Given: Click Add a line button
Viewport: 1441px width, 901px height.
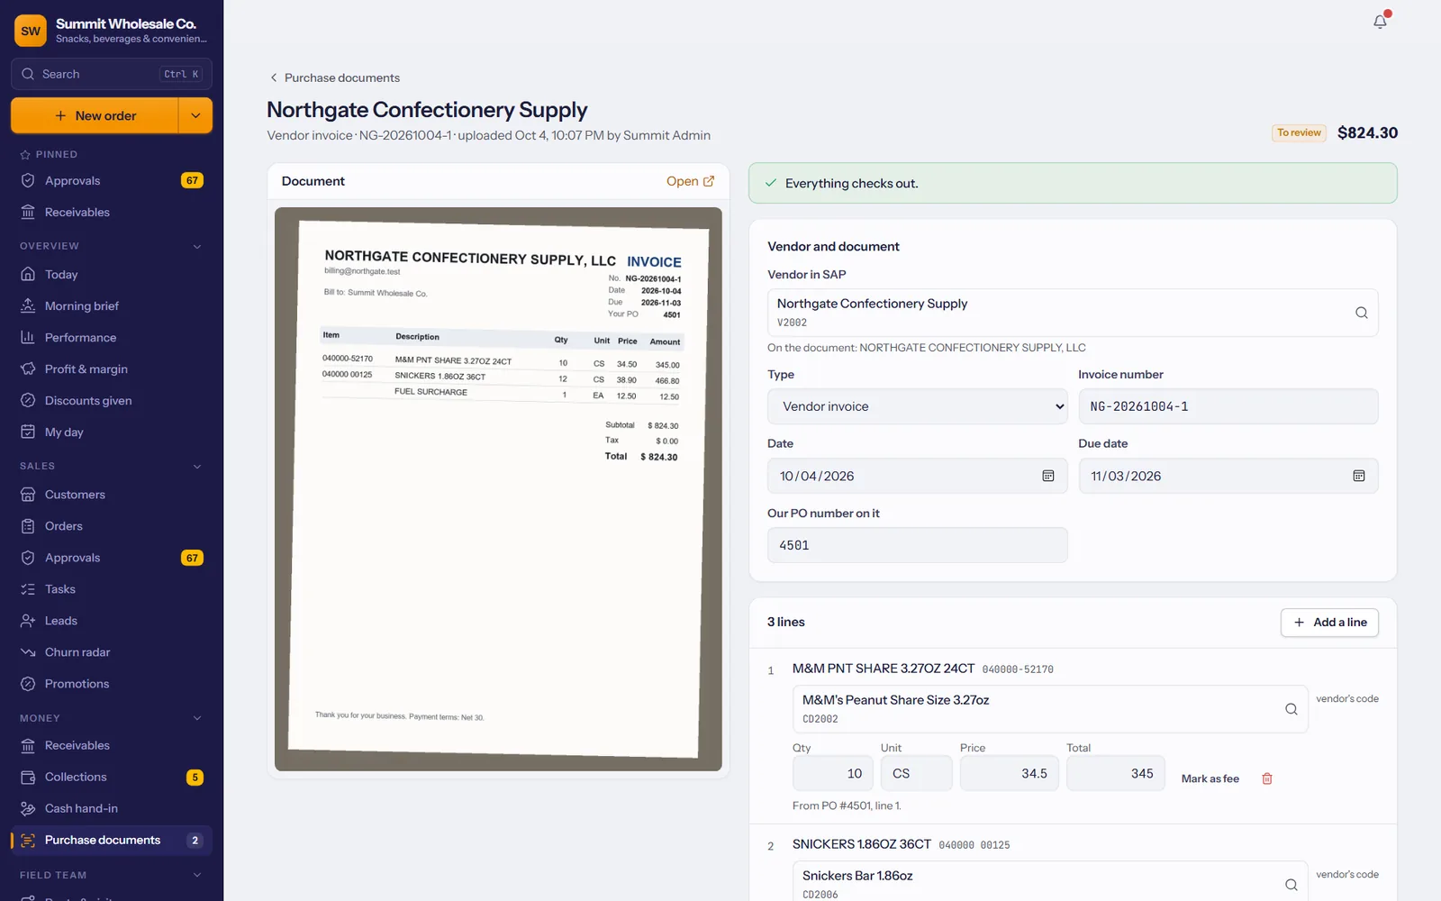Looking at the screenshot, I should pyautogui.click(x=1329, y=623).
